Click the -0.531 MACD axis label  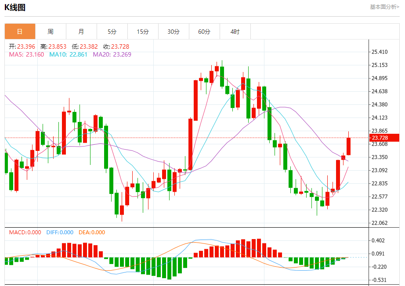[378, 280]
